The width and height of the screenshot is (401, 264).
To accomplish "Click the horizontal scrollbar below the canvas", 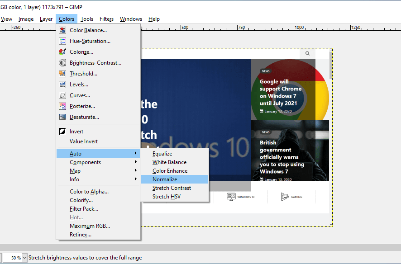I will tap(200, 247).
